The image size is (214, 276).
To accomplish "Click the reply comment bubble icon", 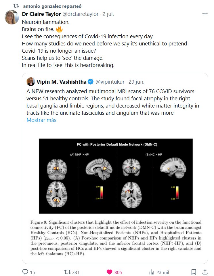I will point(25,272).
